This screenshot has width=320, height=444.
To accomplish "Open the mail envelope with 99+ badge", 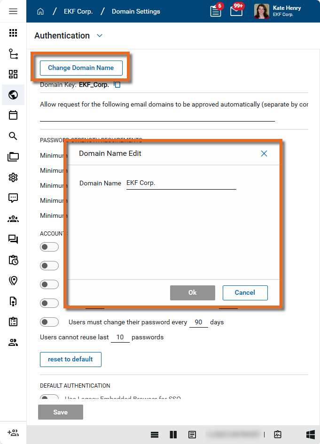I will pyautogui.click(x=236, y=11).
